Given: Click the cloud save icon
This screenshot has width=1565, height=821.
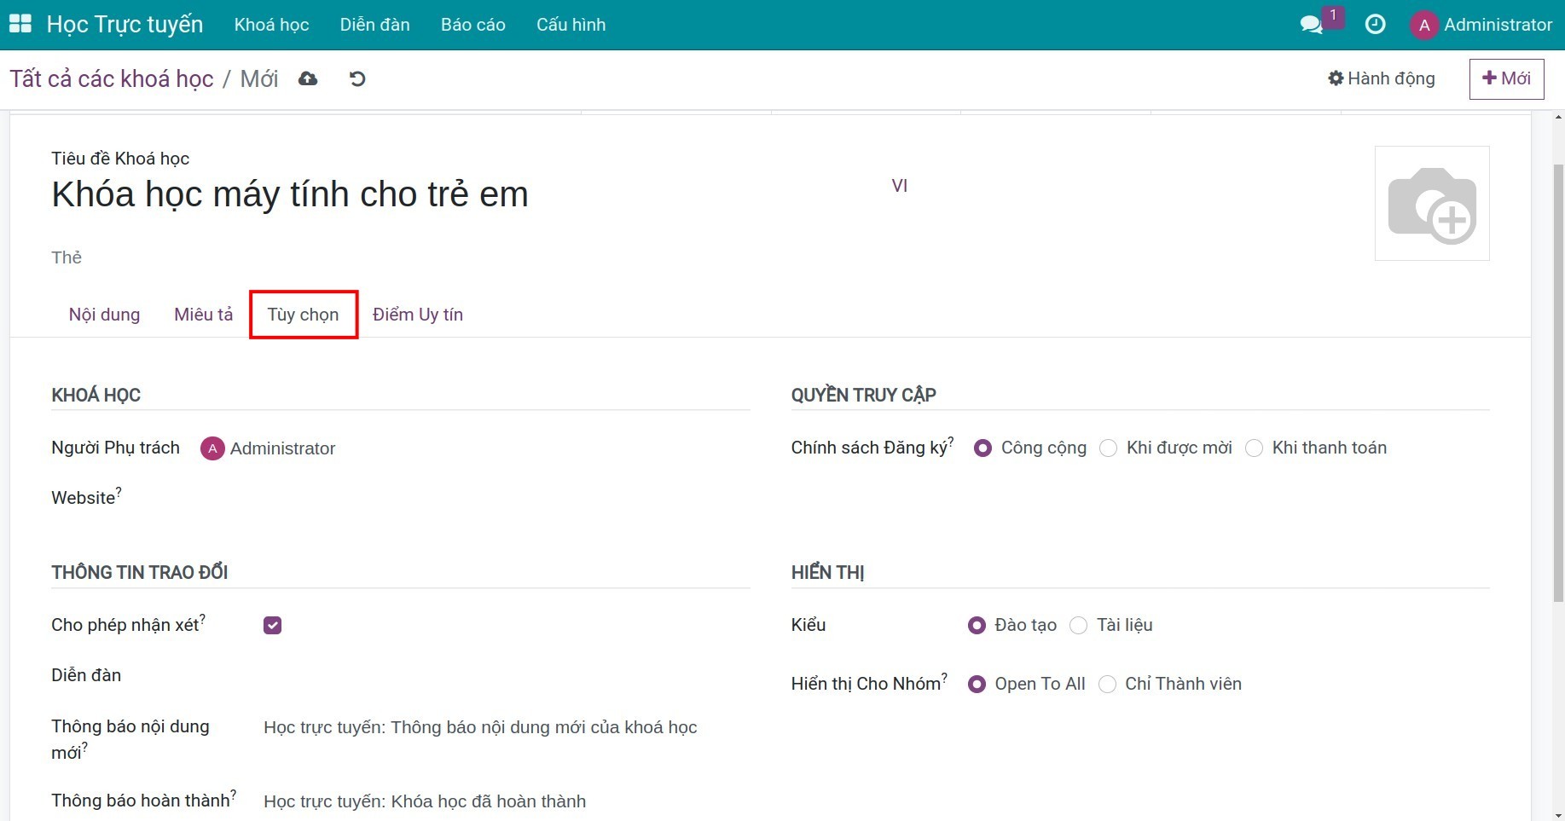Looking at the screenshot, I should tap(308, 79).
